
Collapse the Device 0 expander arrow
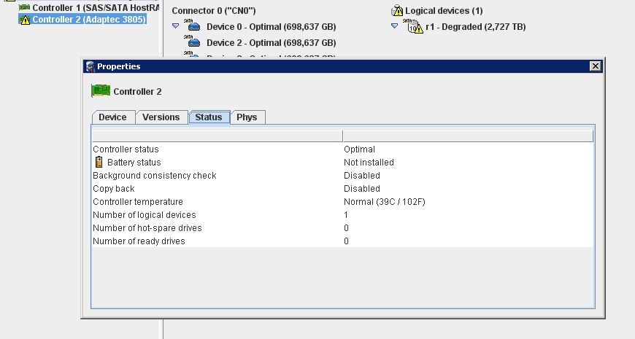click(x=175, y=26)
